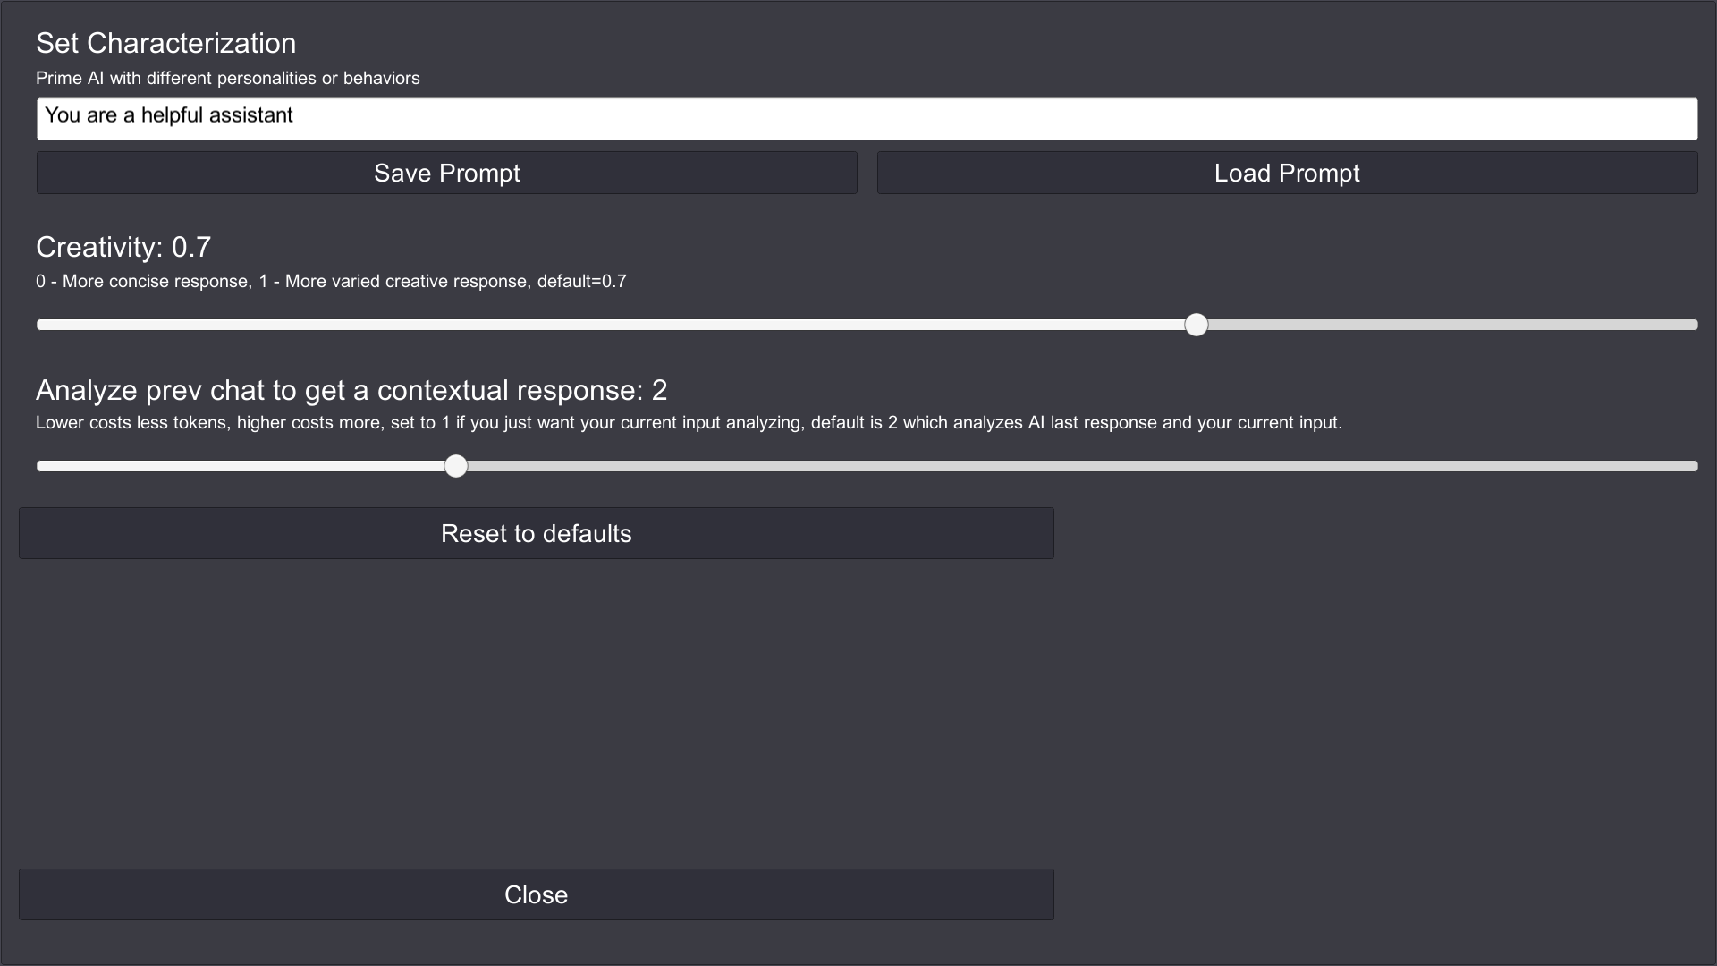The height and width of the screenshot is (966, 1717).
Task: Click the "Prime AI with different personalities" description
Action: (227, 78)
